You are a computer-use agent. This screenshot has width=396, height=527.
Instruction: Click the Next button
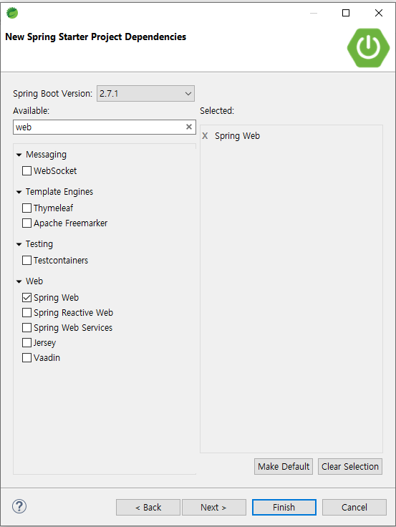click(x=214, y=507)
